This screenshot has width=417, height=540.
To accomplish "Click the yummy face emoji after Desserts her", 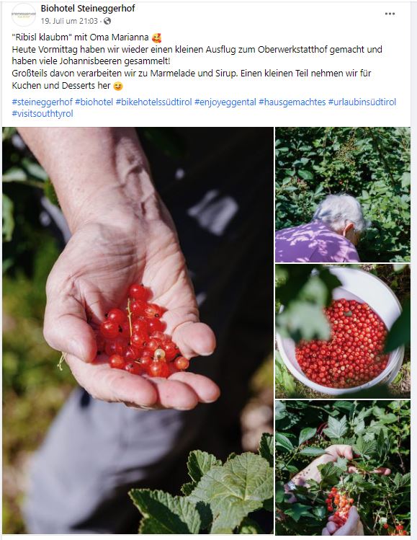I will [118, 86].
